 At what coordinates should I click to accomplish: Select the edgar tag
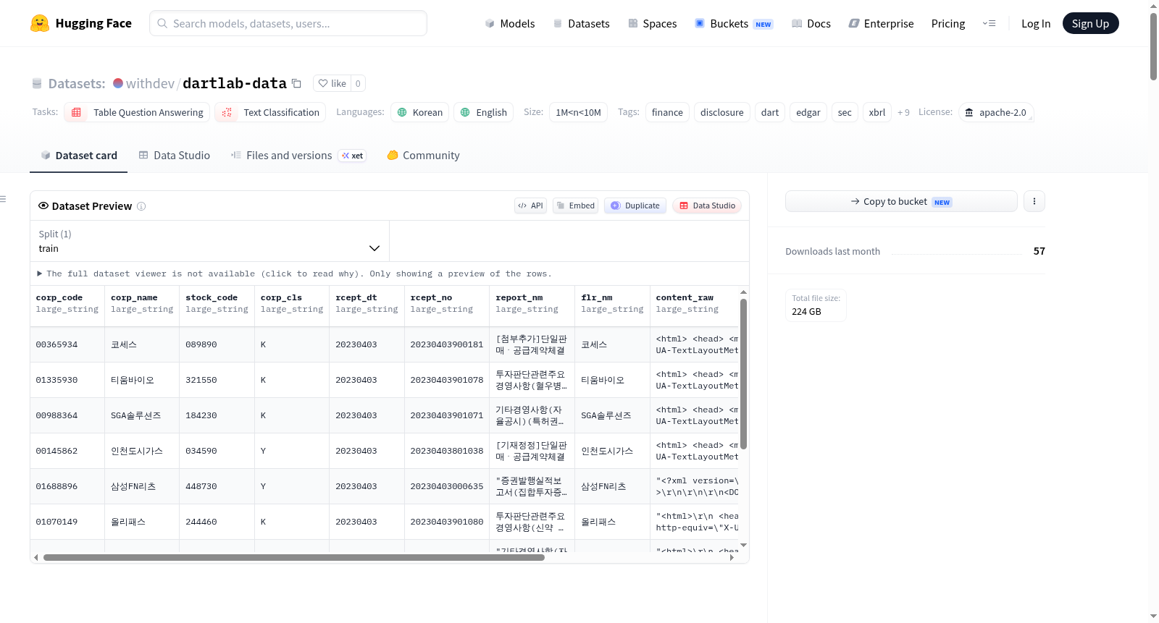pyautogui.click(x=808, y=112)
